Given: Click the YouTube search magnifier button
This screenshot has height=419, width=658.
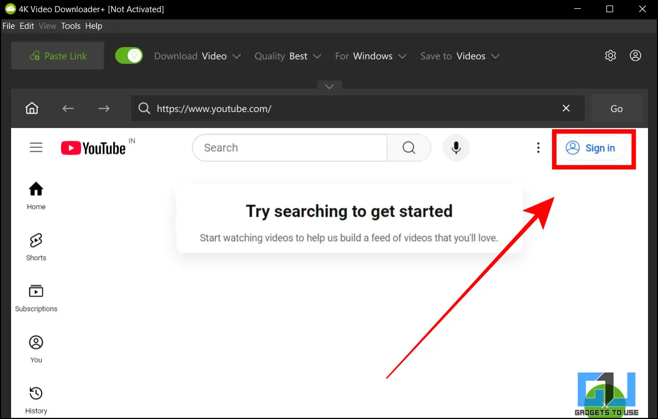Looking at the screenshot, I should pyautogui.click(x=409, y=147).
